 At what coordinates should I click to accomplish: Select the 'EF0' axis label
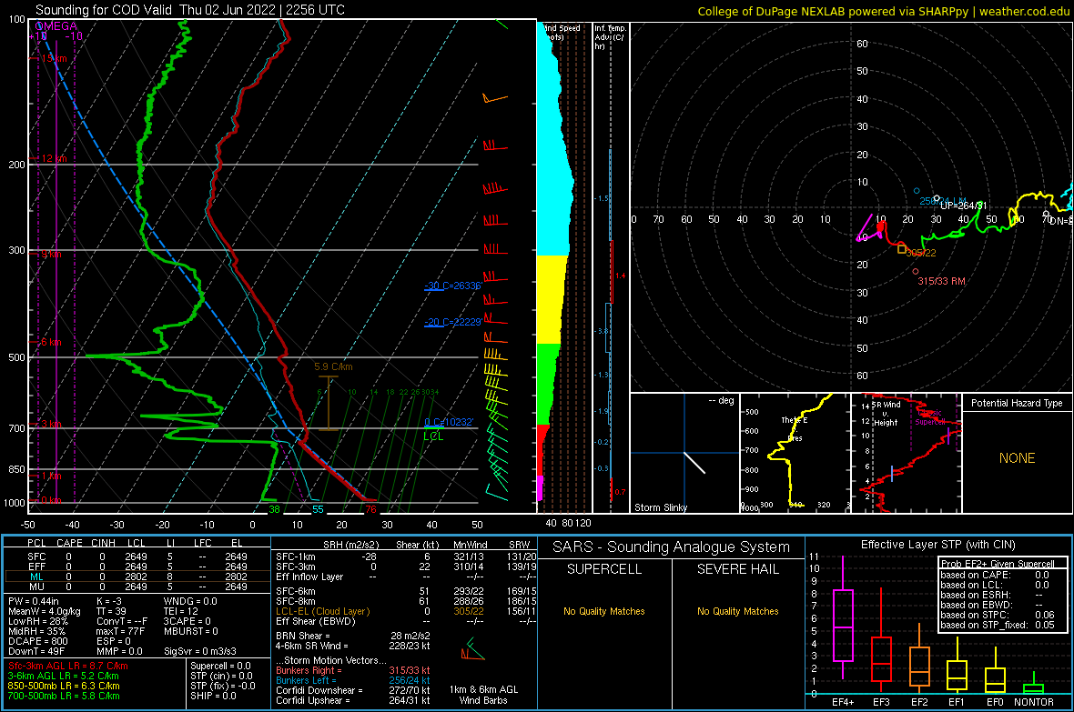(995, 702)
